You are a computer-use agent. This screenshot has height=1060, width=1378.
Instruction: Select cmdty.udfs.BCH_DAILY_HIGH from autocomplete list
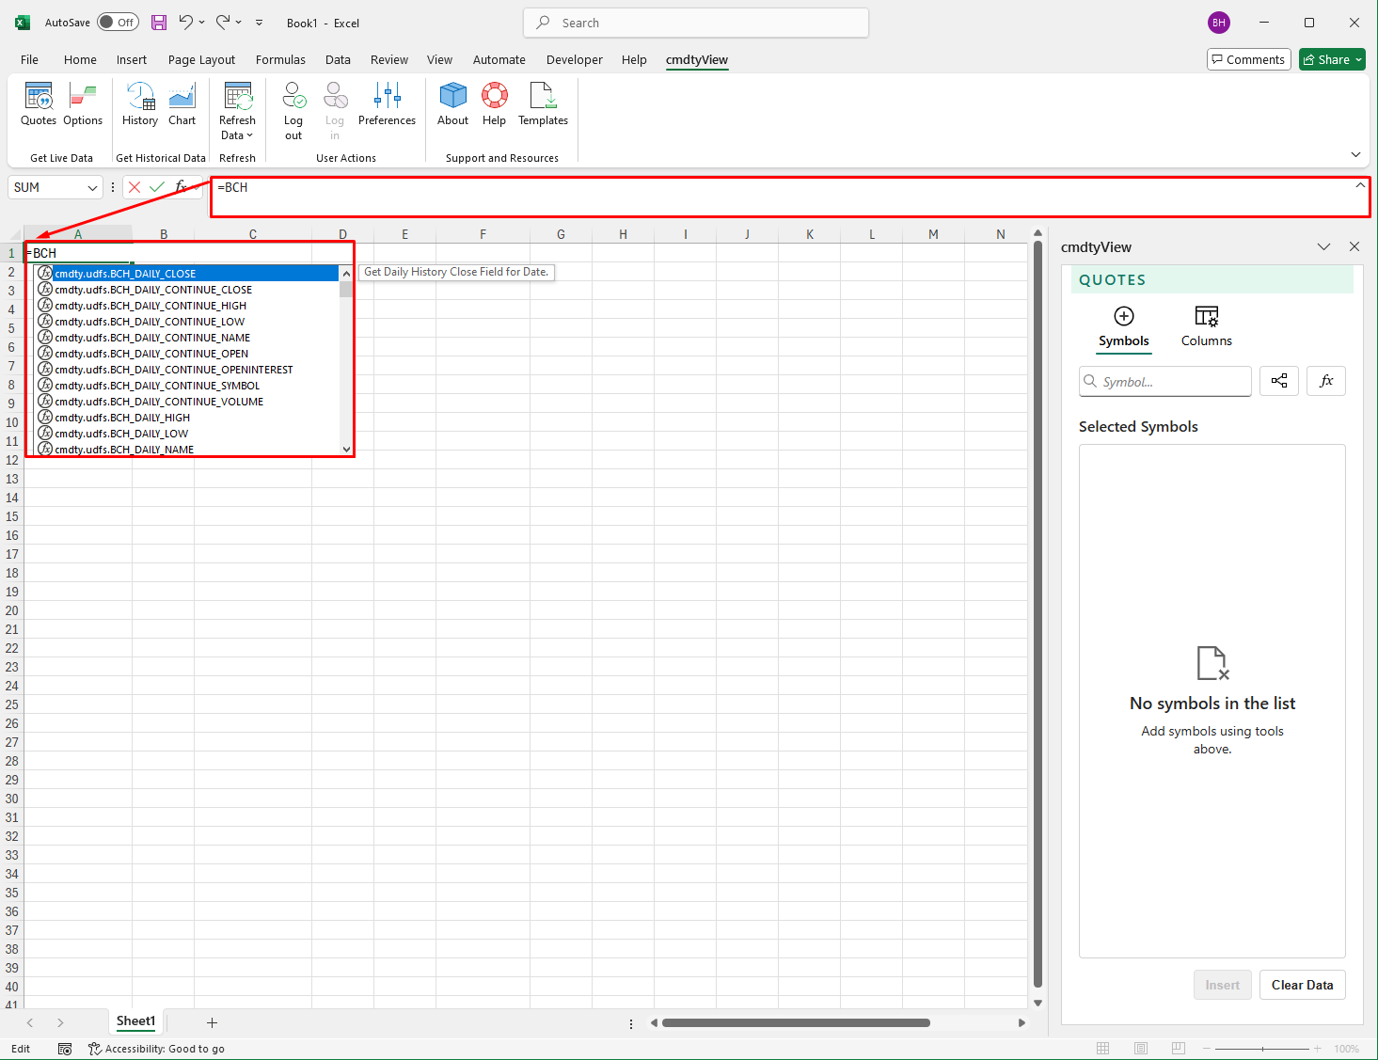[x=122, y=417]
